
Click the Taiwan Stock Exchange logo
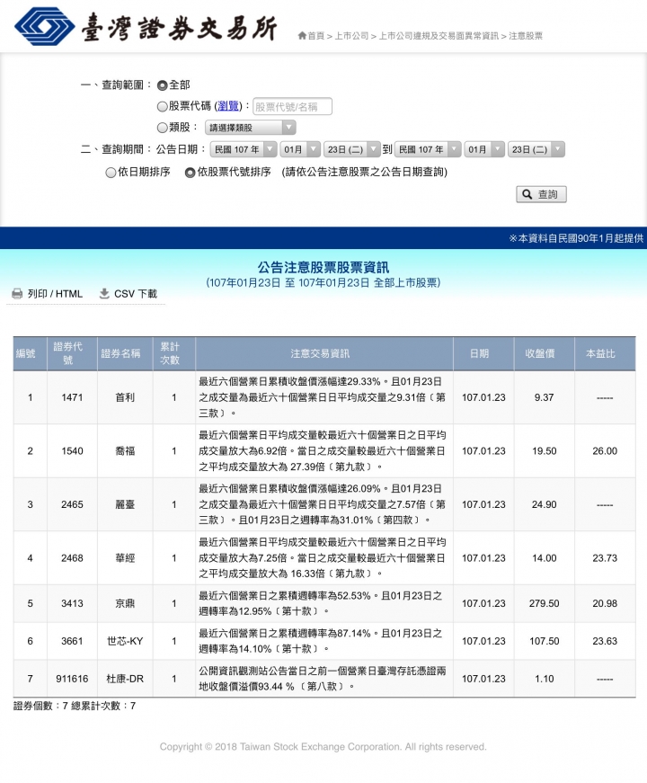point(146,26)
